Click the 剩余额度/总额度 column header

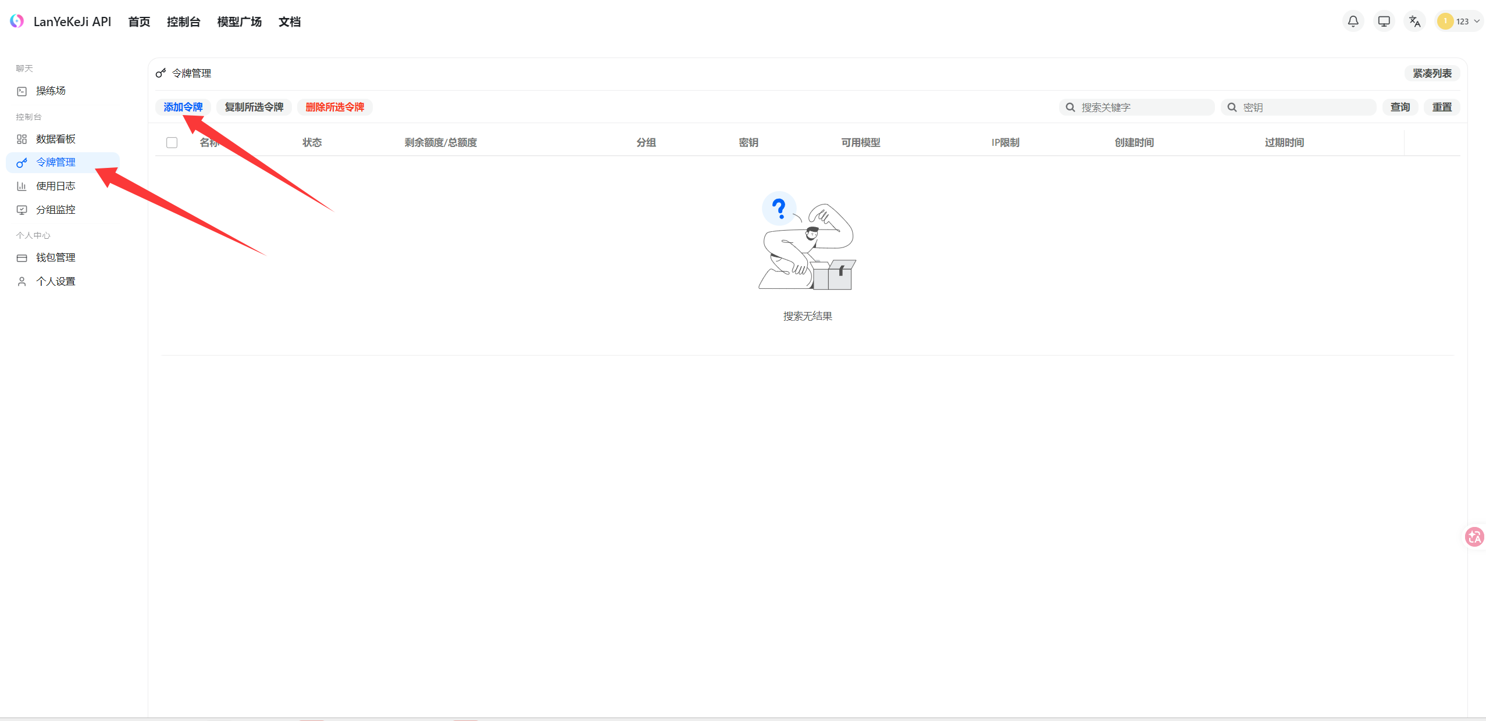(x=441, y=143)
